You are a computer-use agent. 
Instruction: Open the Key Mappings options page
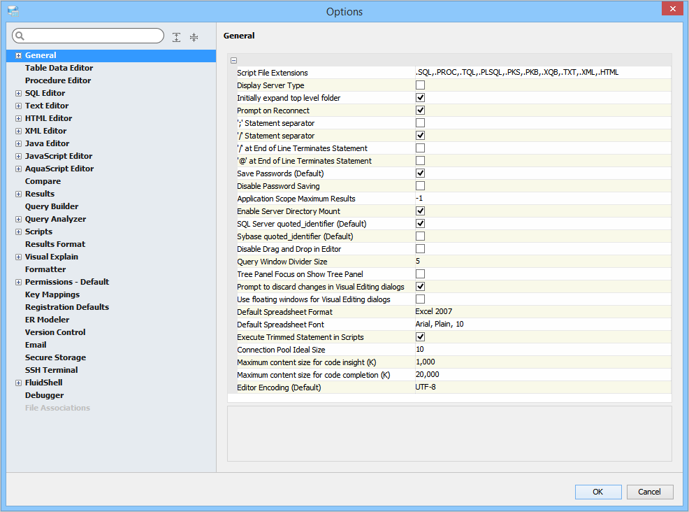(x=52, y=294)
